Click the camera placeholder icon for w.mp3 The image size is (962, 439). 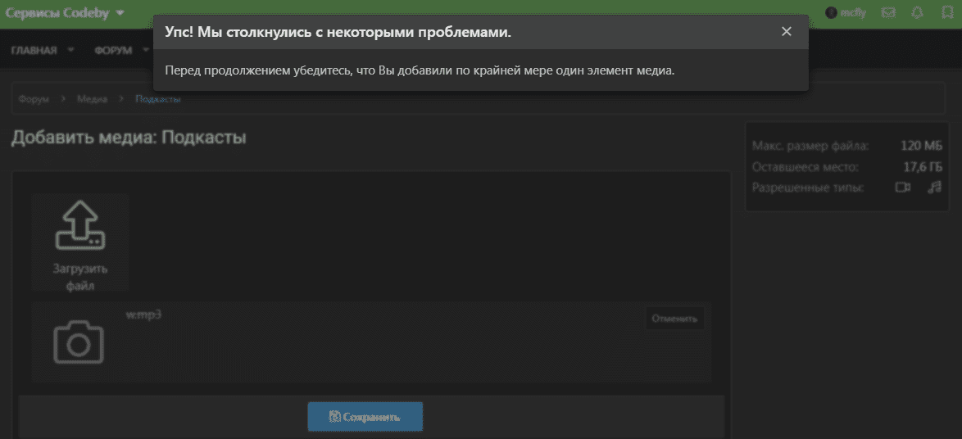(x=78, y=342)
